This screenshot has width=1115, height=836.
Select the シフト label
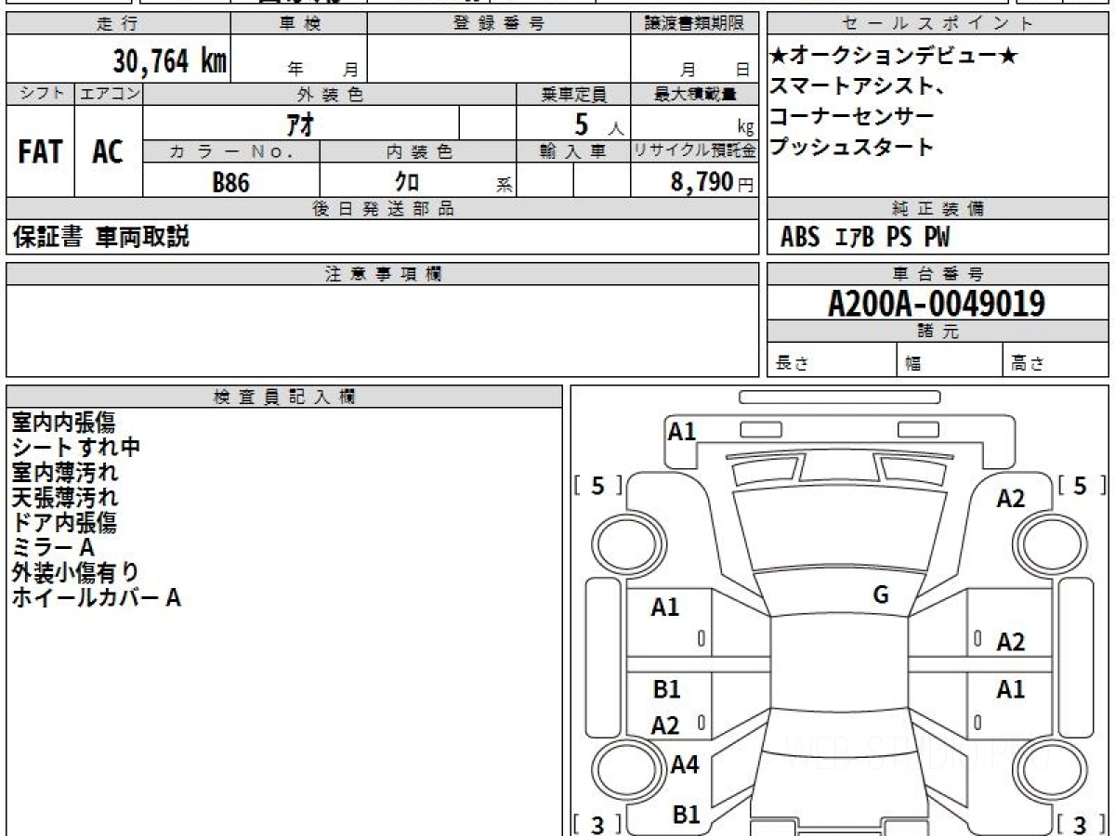click(41, 94)
